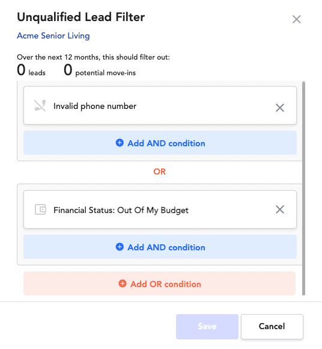322x349 pixels.
Task: Remove the Invalid phone number condition
Action: [x=280, y=108]
